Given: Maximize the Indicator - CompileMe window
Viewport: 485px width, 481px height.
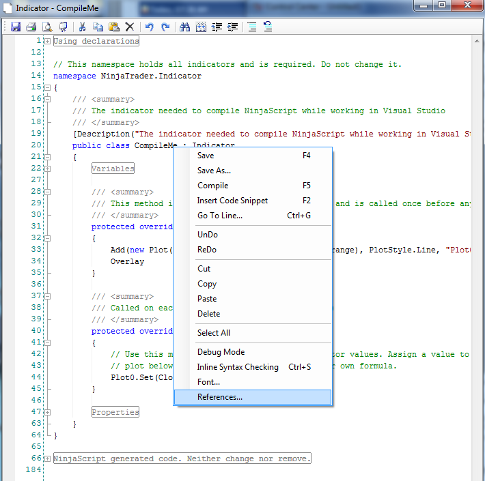Looking at the screenshot, I should click(x=442, y=5).
